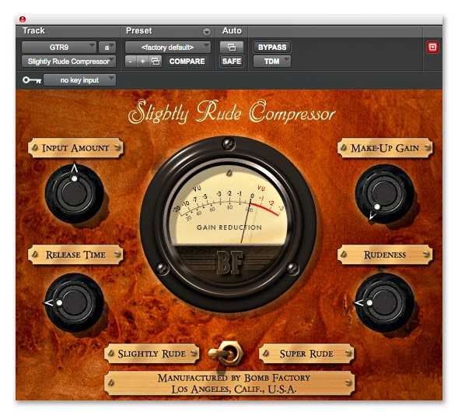Select the next preset plus button
This screenshot has width=458, height=416.
click(x=143, y=61)
